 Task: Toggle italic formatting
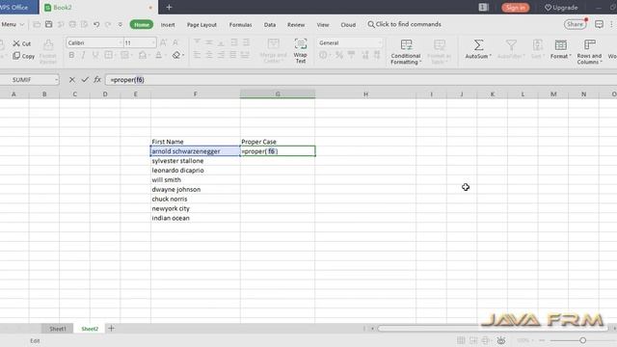pos(83,56)
